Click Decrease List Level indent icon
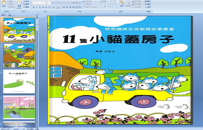 coord(73,3)
